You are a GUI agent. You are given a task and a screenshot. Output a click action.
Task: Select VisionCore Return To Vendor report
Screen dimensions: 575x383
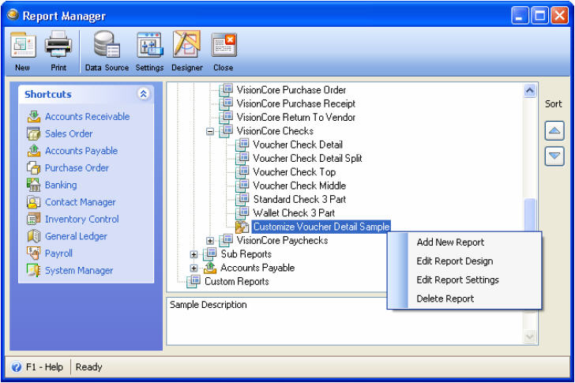295,118
